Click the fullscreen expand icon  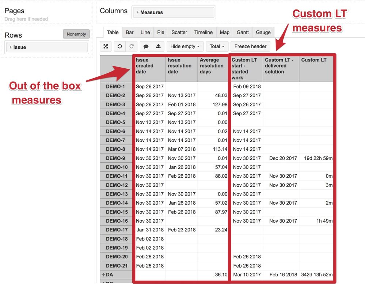pyautogui.click(x=106, y=46)
